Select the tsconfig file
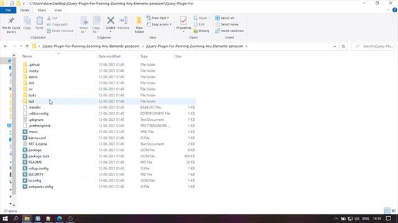 [x=35, y=180]
